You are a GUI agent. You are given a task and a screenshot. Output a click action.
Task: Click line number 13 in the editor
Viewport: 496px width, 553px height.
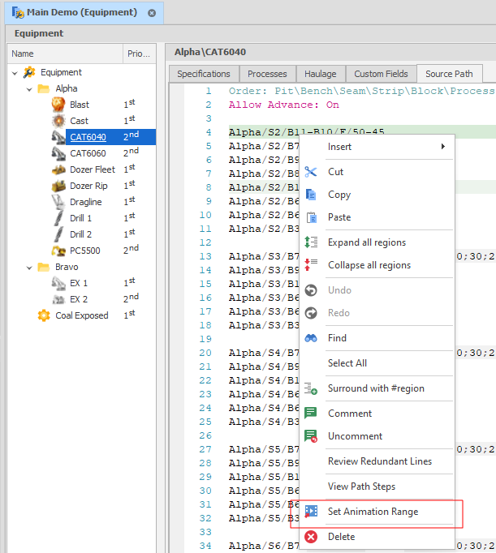tap(205, 256)
